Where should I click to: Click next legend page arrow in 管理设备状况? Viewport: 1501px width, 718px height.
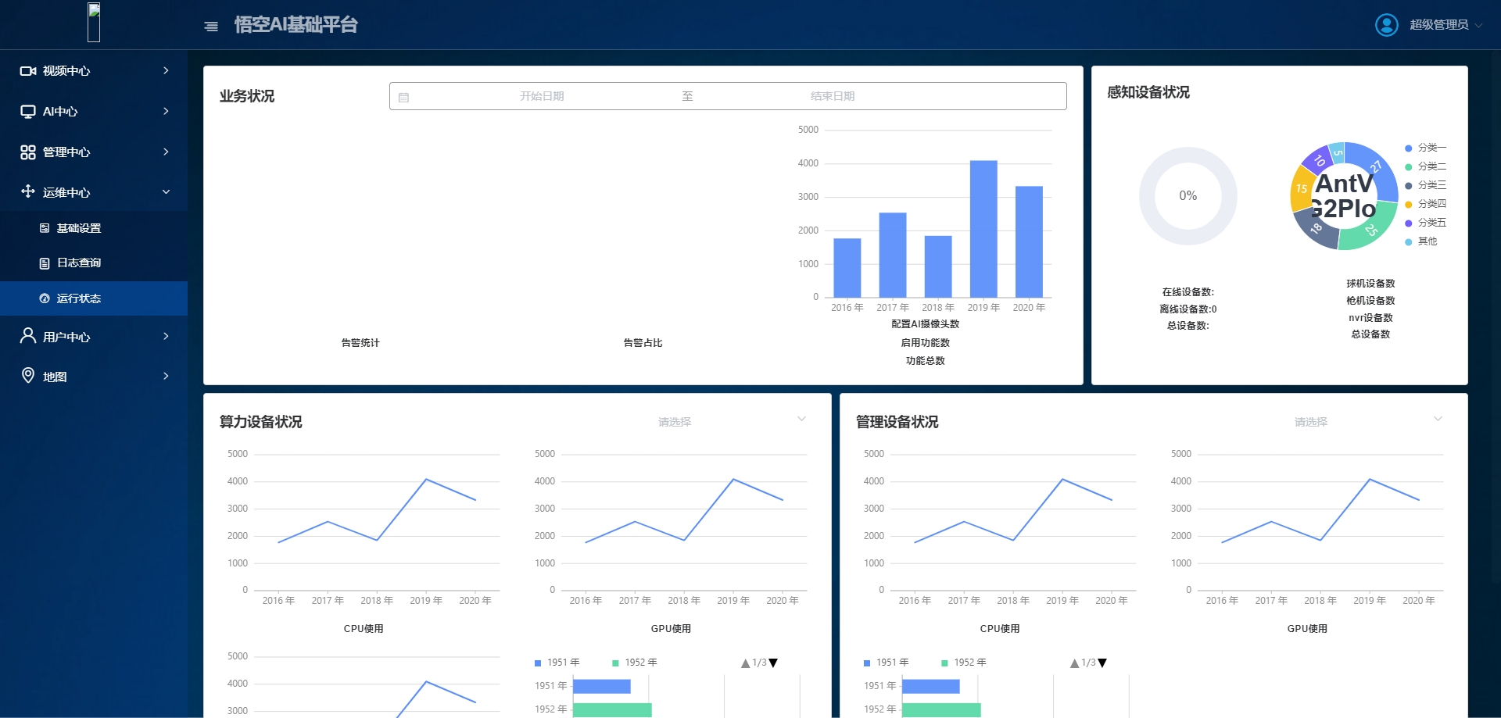point(1102,663)
